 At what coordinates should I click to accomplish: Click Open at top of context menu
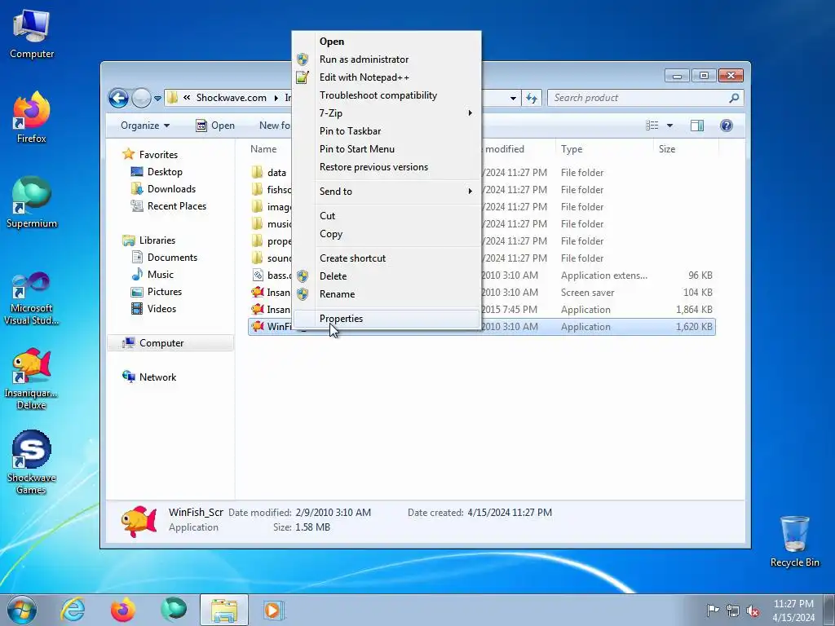point(387,41)
